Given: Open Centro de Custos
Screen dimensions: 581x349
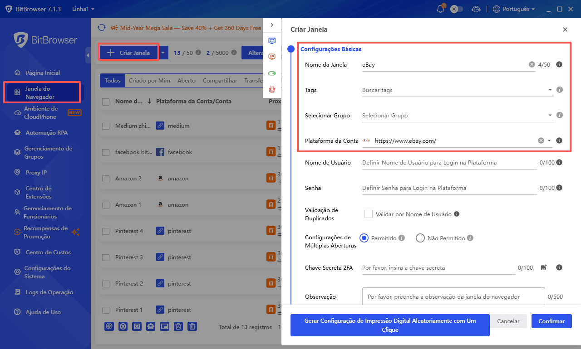Looking at the screenshot, I should (x=48, y=252).
